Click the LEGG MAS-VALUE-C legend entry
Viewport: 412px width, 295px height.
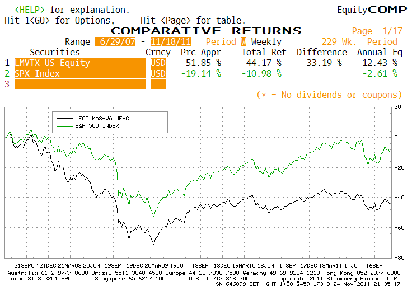[102, 119]
